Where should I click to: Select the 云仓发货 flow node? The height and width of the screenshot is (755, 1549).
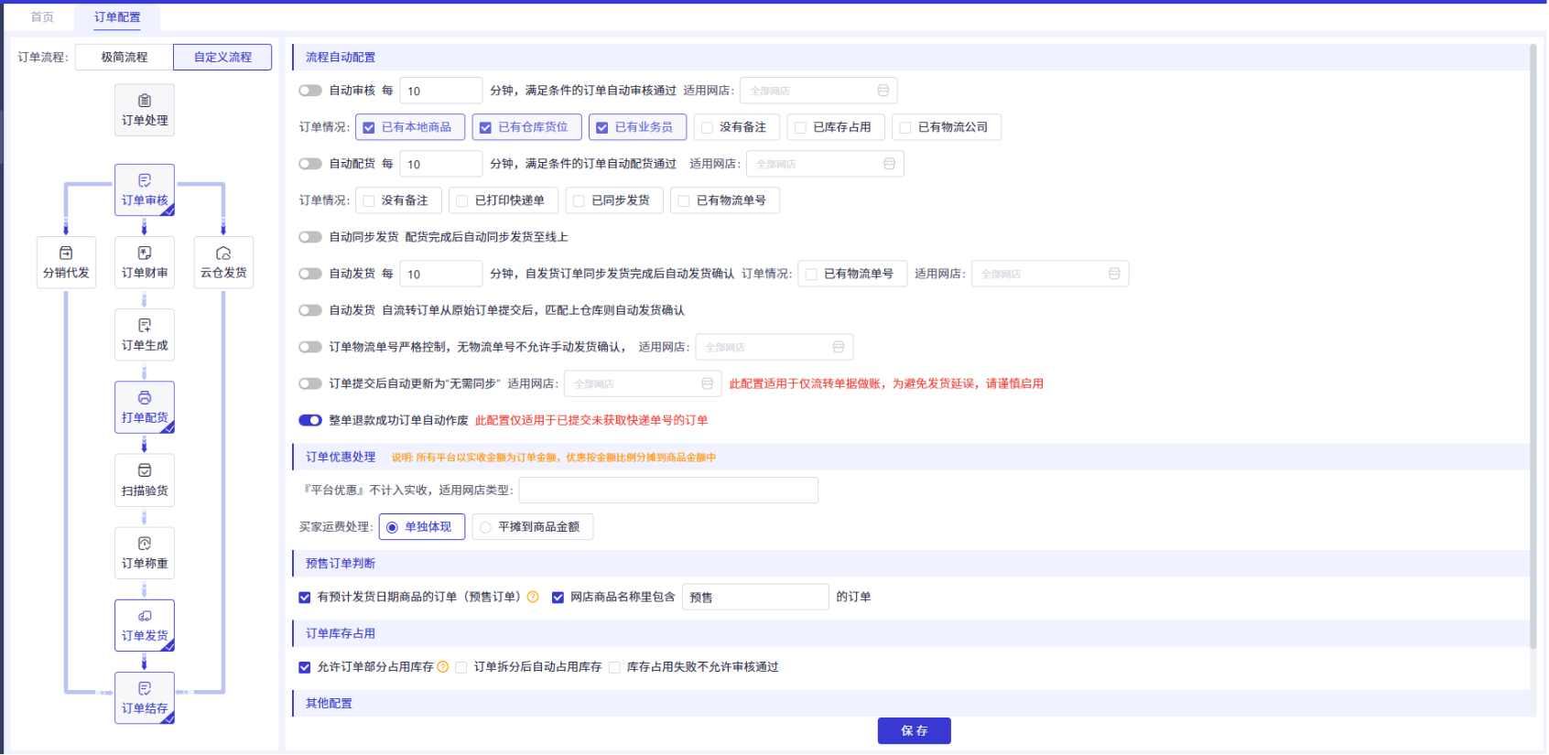point(223,263)
